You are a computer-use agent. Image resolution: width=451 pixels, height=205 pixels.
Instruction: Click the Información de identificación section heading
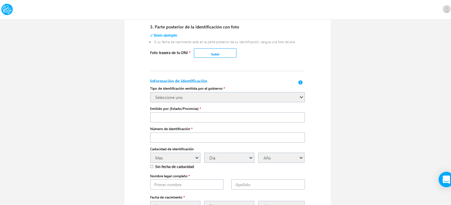[x=178, y=81]
